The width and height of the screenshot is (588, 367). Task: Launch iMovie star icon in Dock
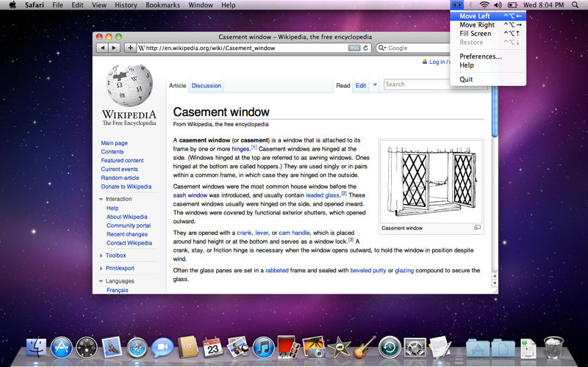339,347
